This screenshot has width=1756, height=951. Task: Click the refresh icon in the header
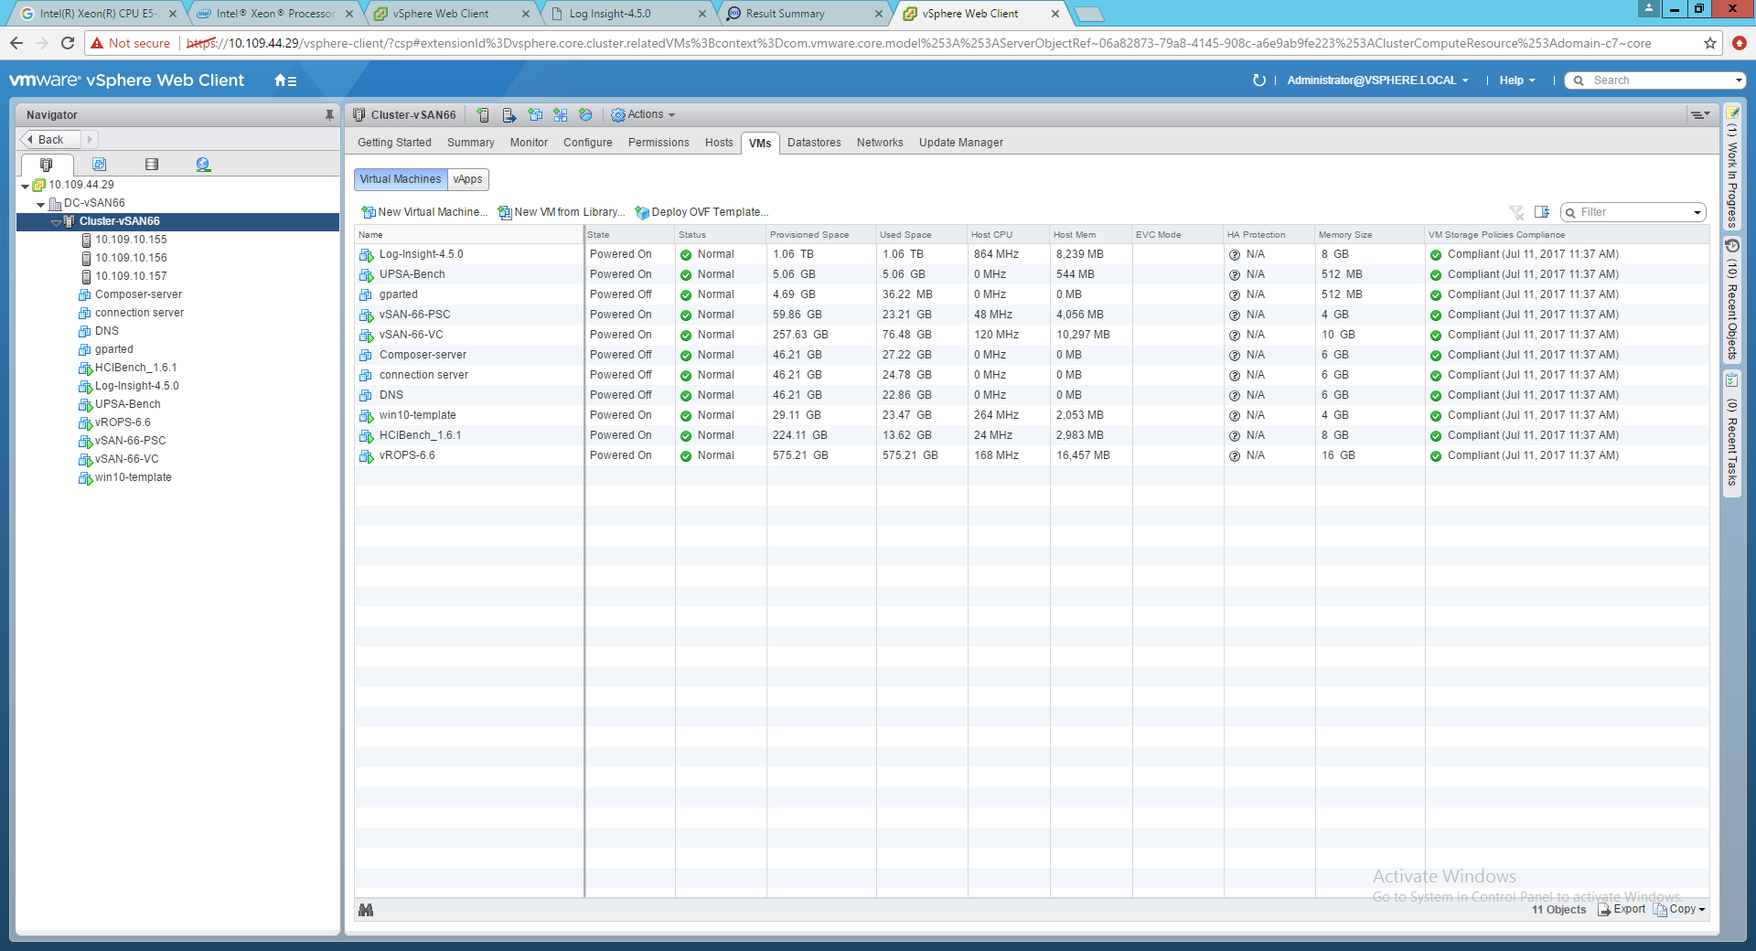click(x=1258, y=80)
